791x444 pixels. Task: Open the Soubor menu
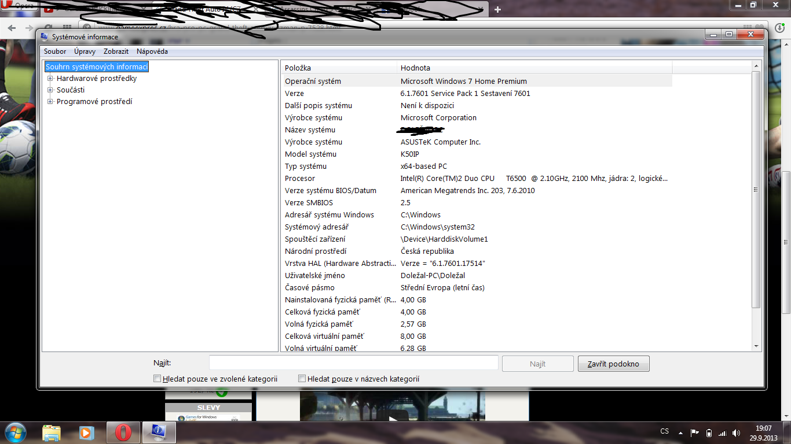tap(55, 51)
